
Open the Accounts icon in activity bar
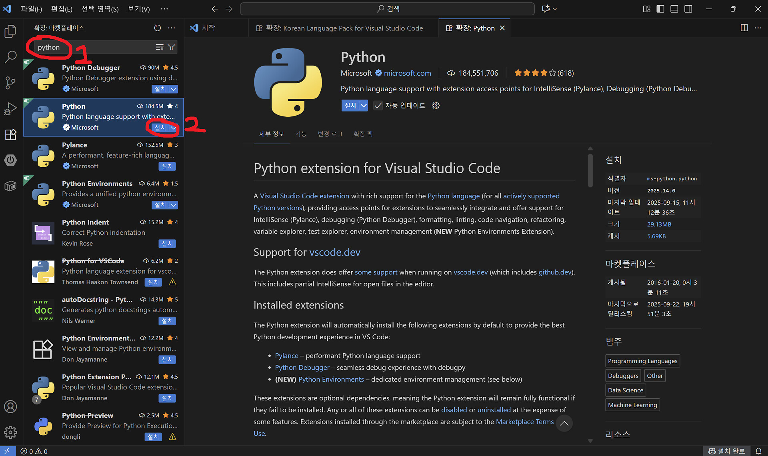(10, 407)
